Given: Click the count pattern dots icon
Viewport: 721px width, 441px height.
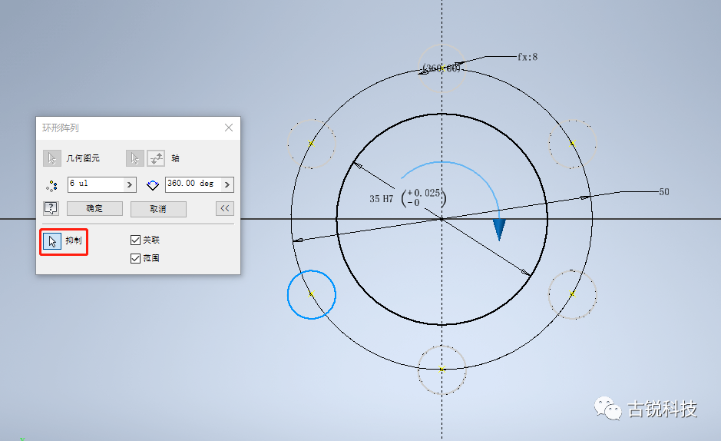Looking at the screenshot, I should [52, 185].
